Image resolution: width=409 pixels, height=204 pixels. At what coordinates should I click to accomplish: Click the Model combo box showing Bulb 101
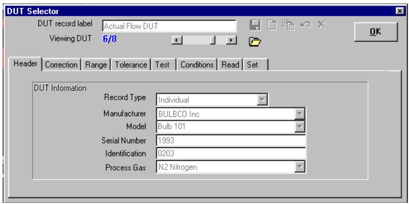231,127
